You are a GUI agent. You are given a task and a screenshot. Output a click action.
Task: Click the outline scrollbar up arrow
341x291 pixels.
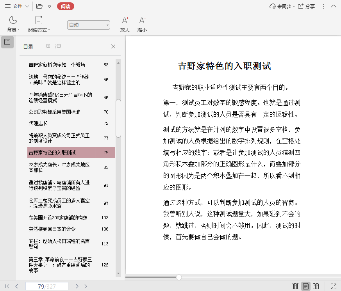[118, 63]
